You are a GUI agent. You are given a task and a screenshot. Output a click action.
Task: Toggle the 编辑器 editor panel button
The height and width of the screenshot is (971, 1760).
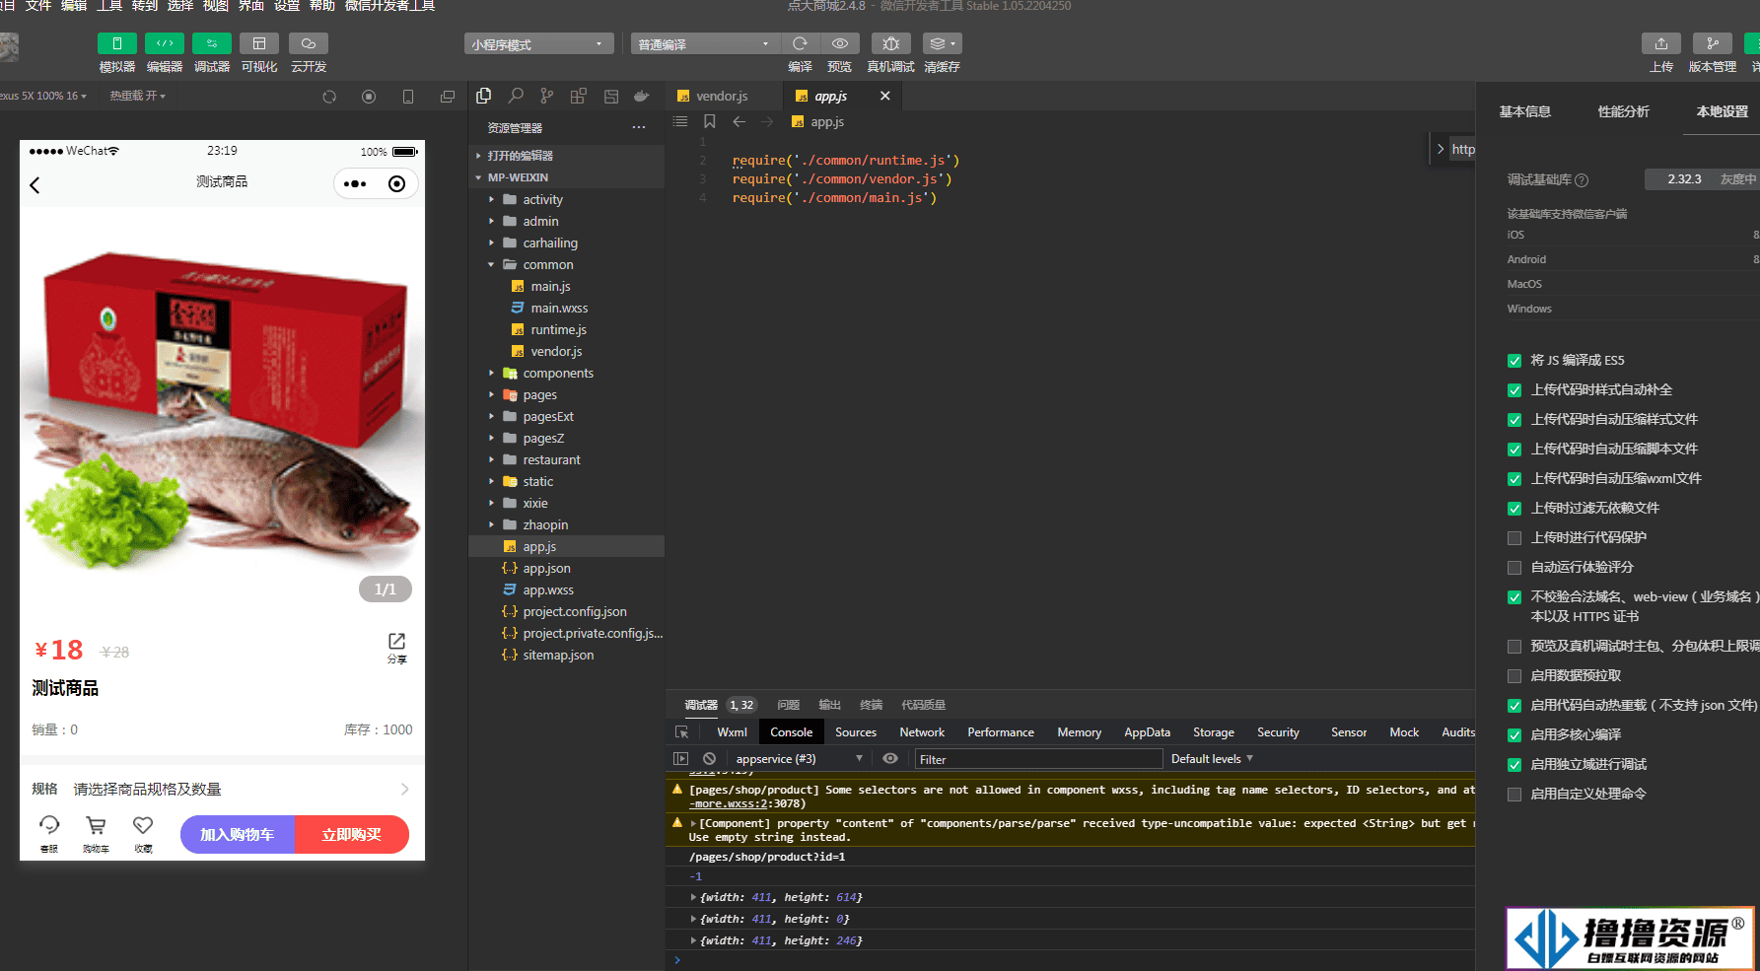[x=165, y=43]
